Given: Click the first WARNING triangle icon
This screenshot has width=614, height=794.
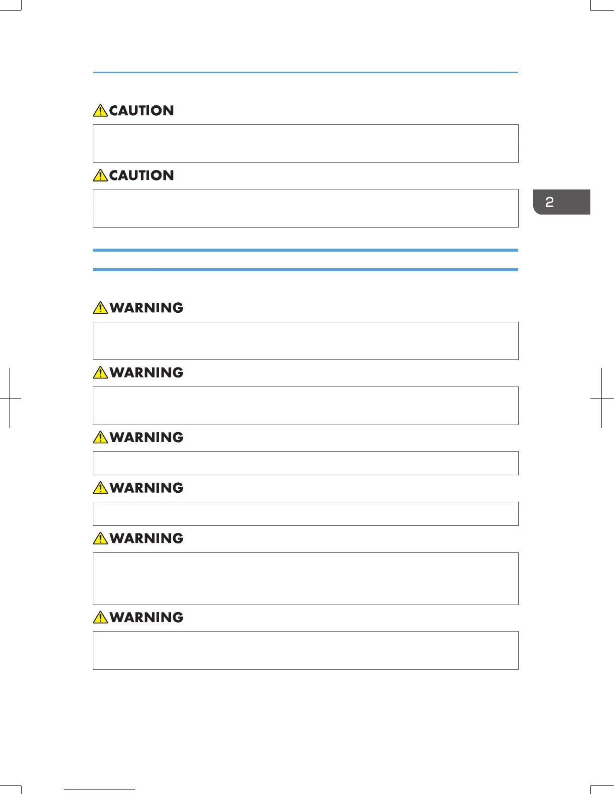Looking at the screenshot, I should [x=100, y=307].
